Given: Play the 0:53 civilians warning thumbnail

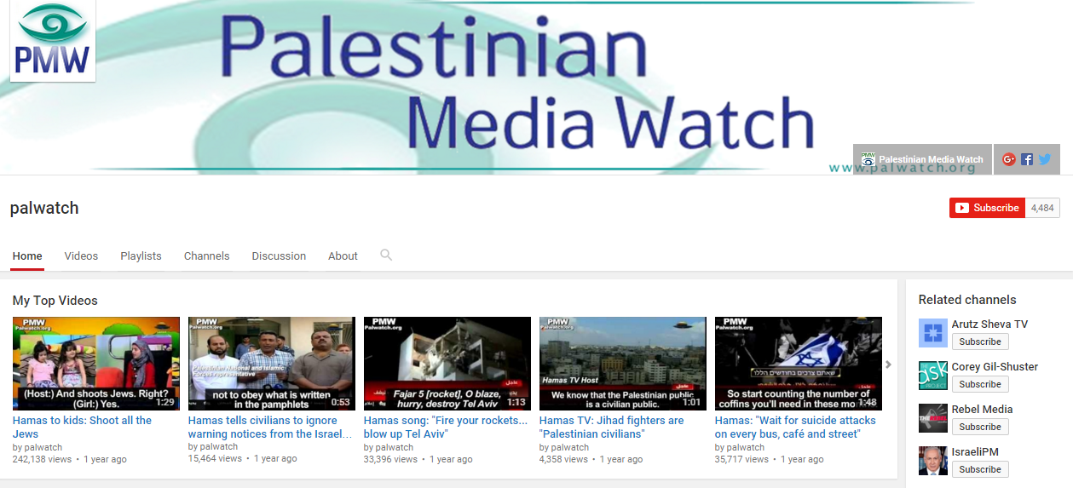Looking at the screenshot, I should coord(272,364).
